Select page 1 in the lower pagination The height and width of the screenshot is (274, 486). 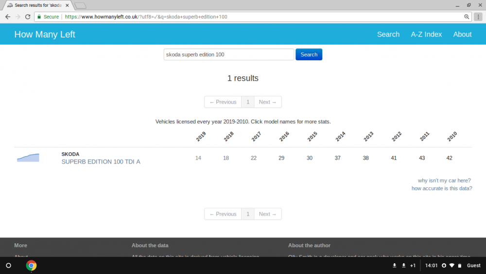tap(248, 214)
